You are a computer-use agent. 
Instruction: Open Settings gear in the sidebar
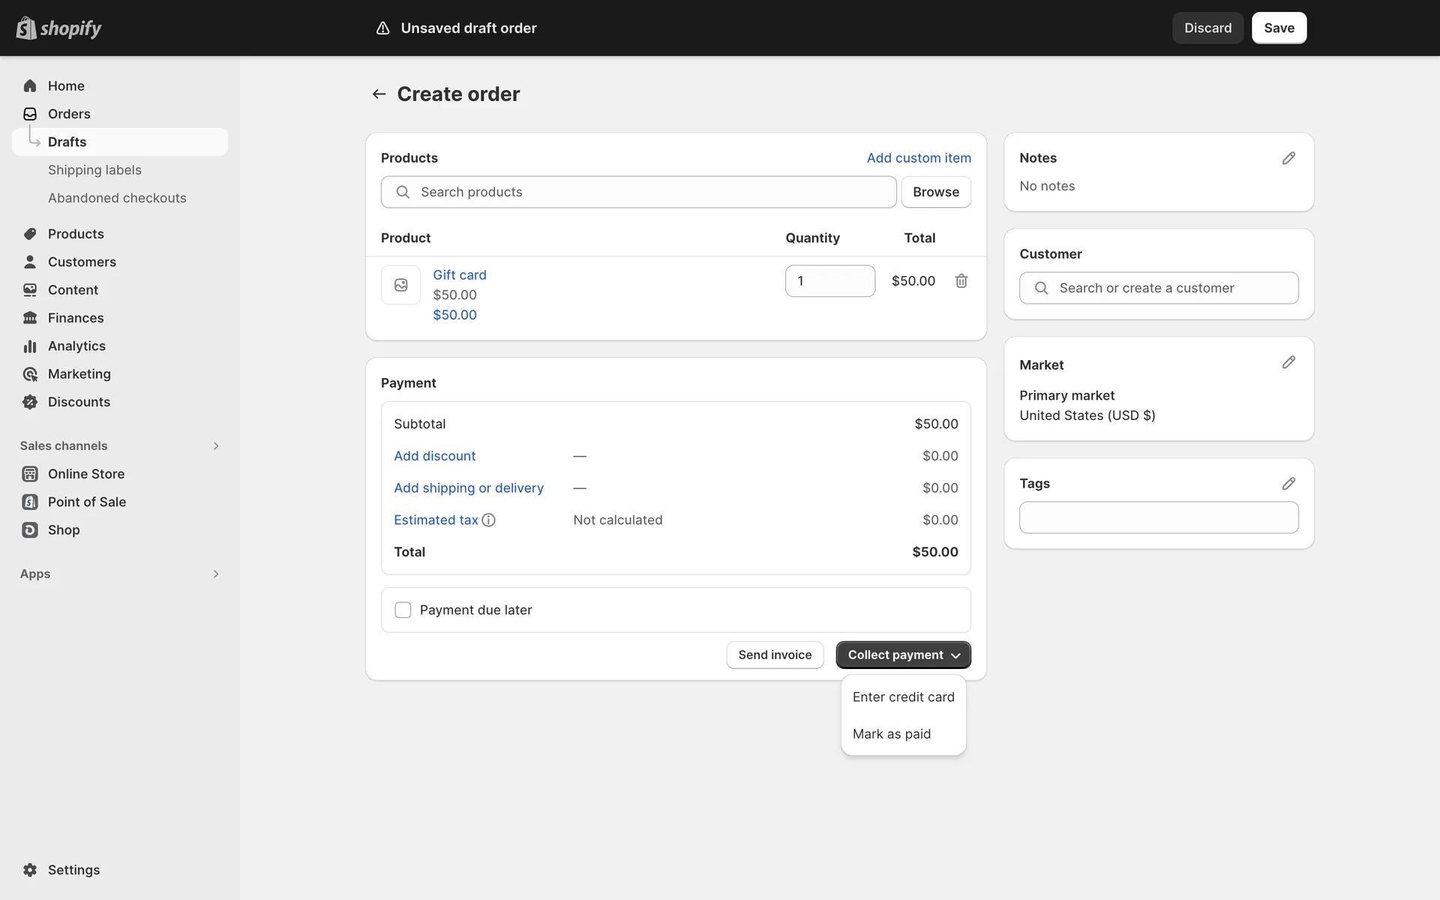(x=30, y=870)
